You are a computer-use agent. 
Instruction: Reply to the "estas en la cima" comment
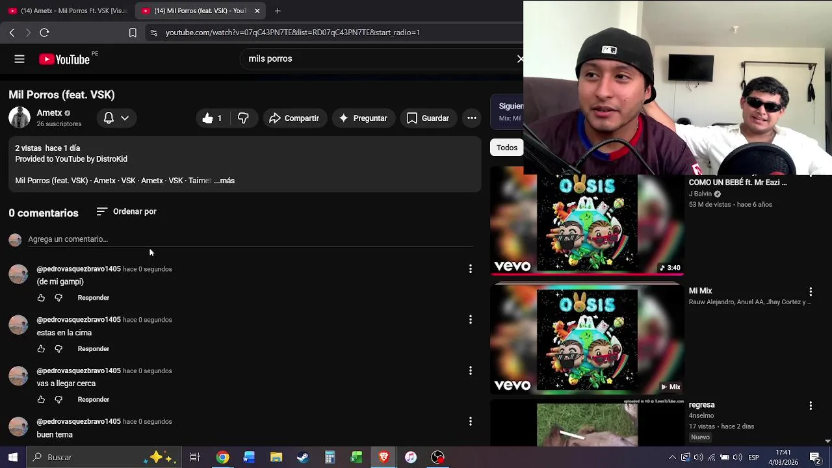(94, 349)
